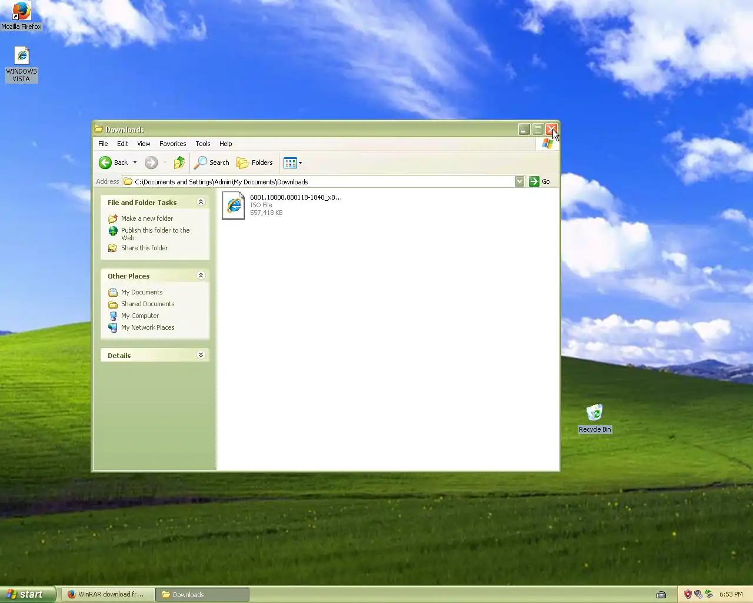This screenshot has width=753, height=603.
Task: Select file name 6001.18000.080118-1840_x8...
Action: tap(295, 197)
